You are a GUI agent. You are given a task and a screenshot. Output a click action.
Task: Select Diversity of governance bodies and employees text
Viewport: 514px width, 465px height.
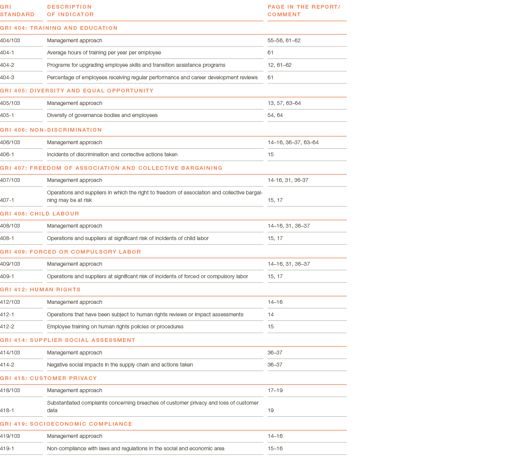tap(102, 115)
